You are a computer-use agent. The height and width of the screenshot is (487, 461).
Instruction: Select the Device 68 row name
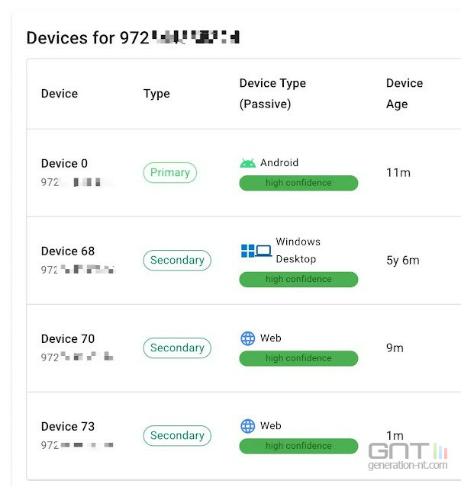[x=68, y=251]
